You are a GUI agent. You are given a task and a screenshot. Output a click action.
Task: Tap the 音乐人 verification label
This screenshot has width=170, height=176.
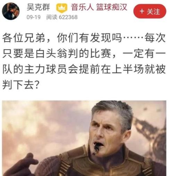(82, 7)
